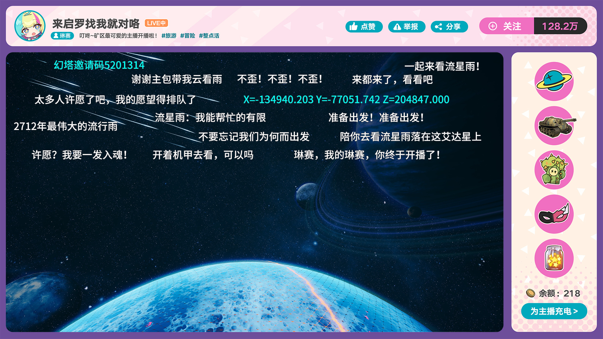Click the gold coin balance icon
The height and width of the screenshot is (339, 603).
pyautogui.click(x=530, y=293)
